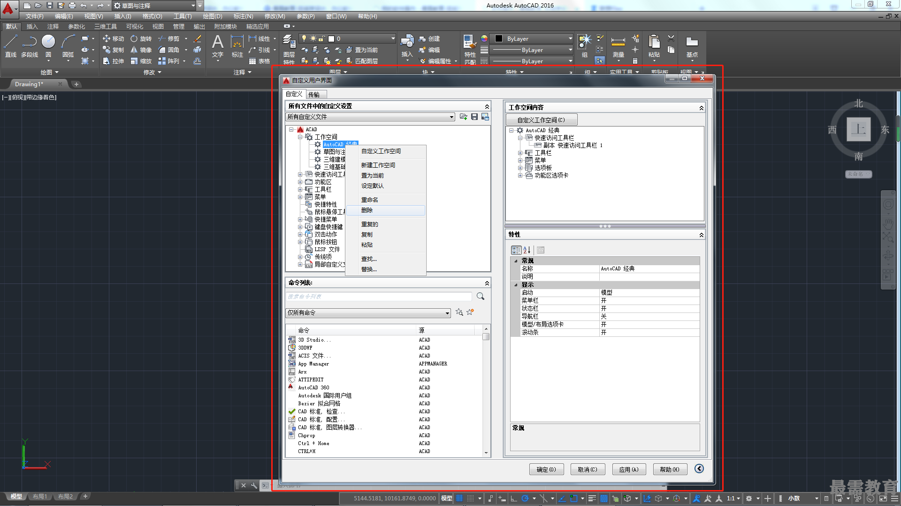Select the 多段线 polyline tool

click(30, 46)
